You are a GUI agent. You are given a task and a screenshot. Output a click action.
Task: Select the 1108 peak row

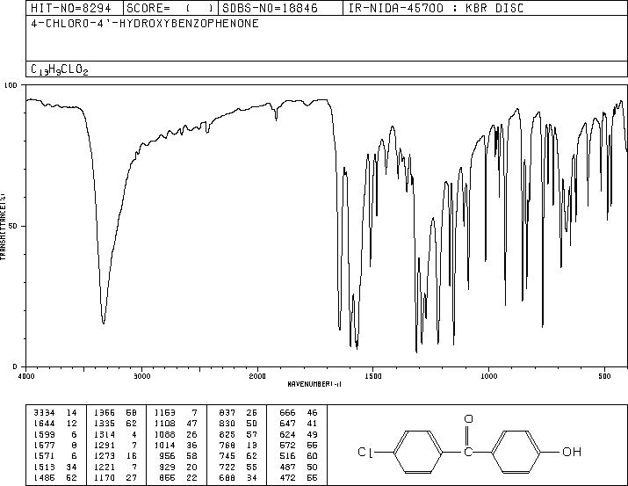[x=176, y=424]
